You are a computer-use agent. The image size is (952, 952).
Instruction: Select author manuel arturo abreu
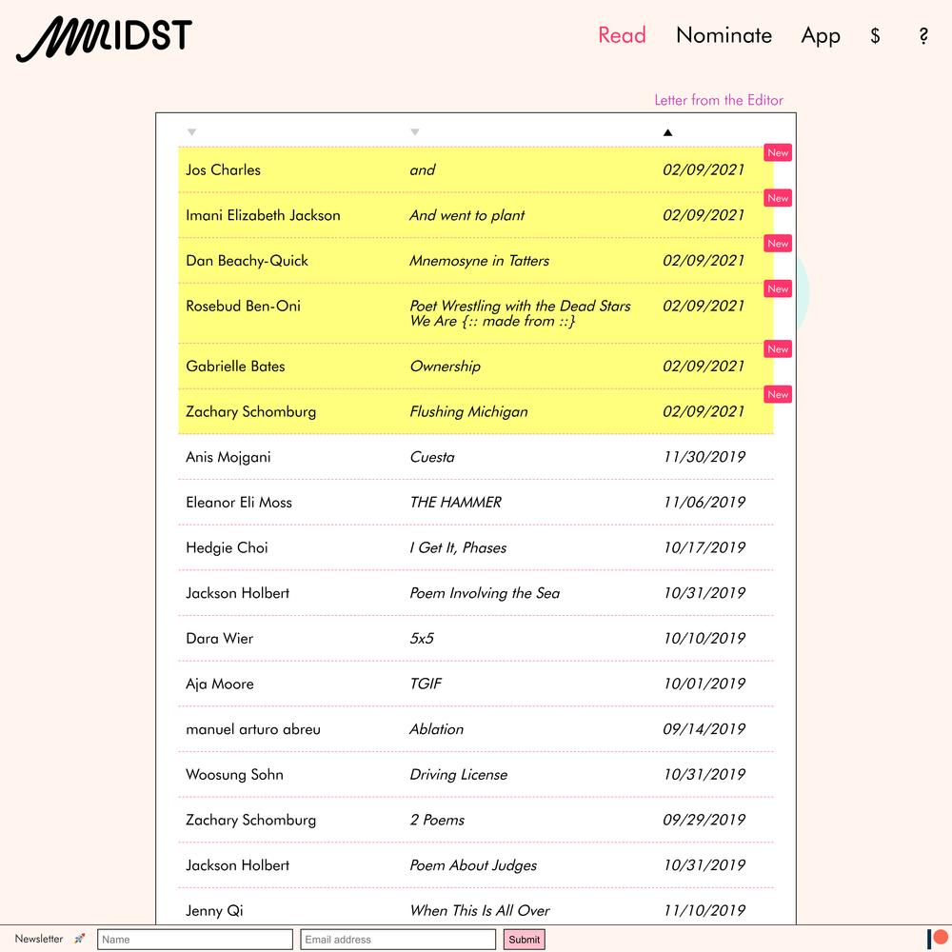[253, 729]
